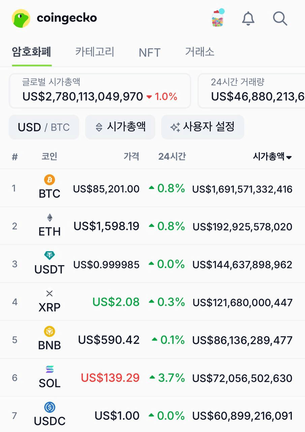Open the 거래소 exchanges tab

(200, 52)
